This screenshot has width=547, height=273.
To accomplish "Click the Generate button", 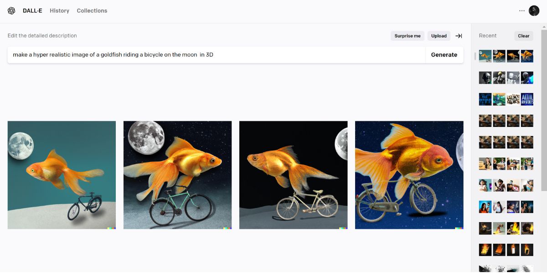I will click(x=444, y=55).
